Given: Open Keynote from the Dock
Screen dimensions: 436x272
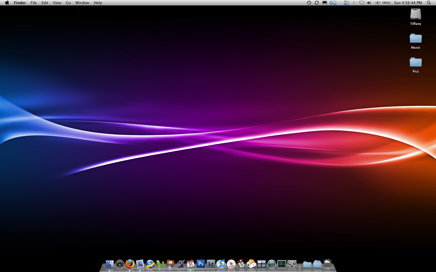Looking at the screenshot, I should [170, 264].
